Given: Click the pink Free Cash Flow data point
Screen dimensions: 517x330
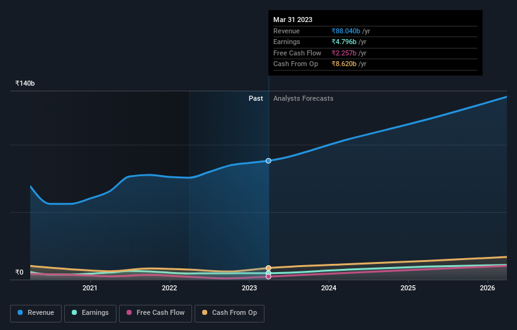Looking at the screenshot, I should (268, 276).
